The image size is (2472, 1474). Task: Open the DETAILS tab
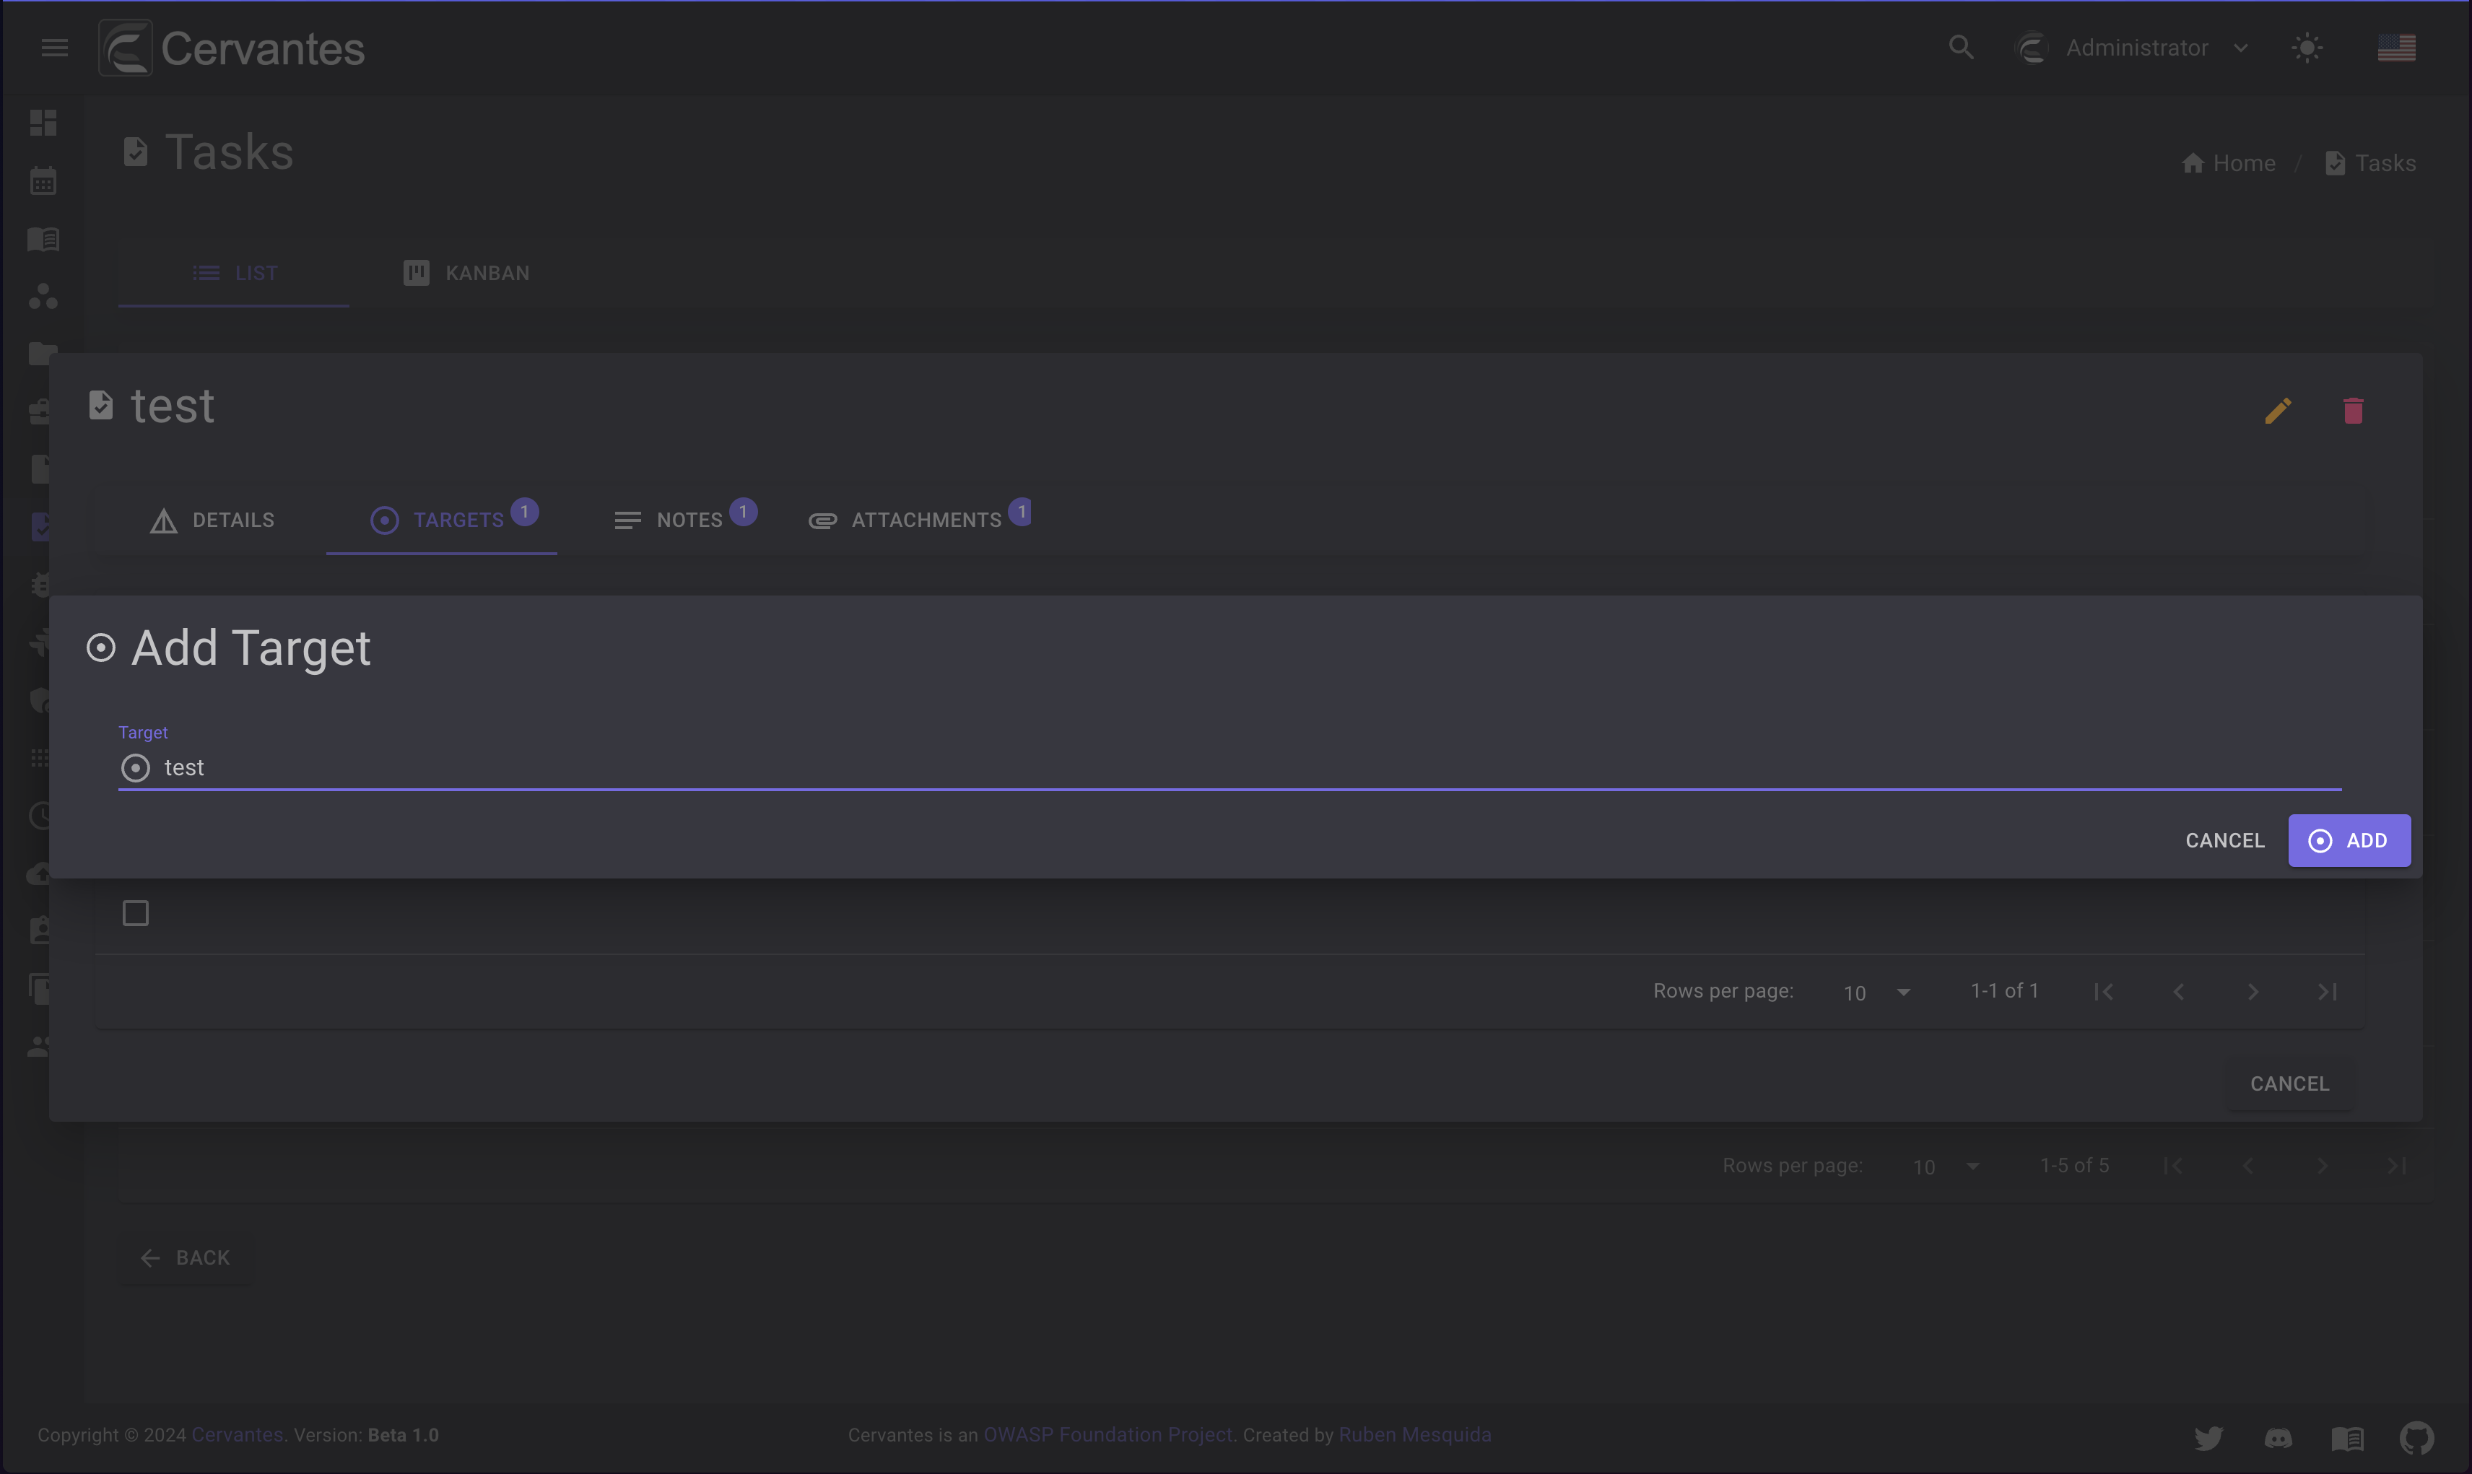coord(212,520)
